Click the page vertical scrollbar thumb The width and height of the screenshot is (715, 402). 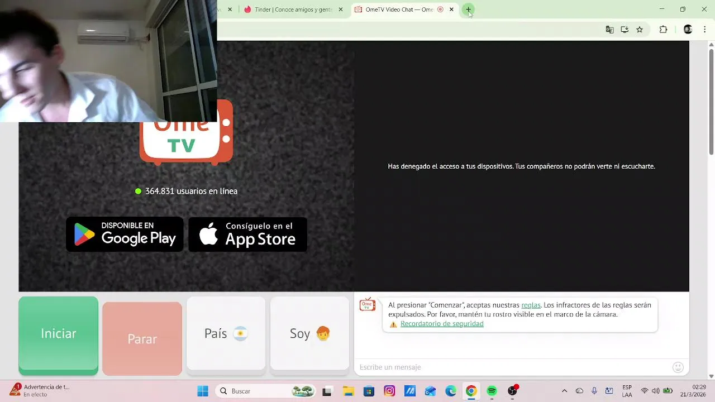711,100
